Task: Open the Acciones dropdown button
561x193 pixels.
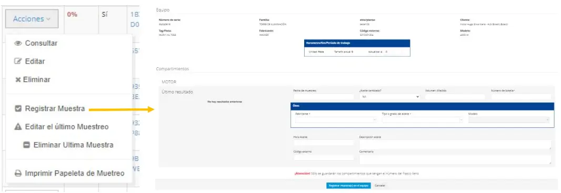Action: point(32,19)
